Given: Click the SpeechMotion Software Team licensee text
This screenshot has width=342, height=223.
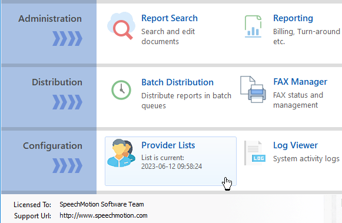Looking at the screenshot, I should pos(102,204).
